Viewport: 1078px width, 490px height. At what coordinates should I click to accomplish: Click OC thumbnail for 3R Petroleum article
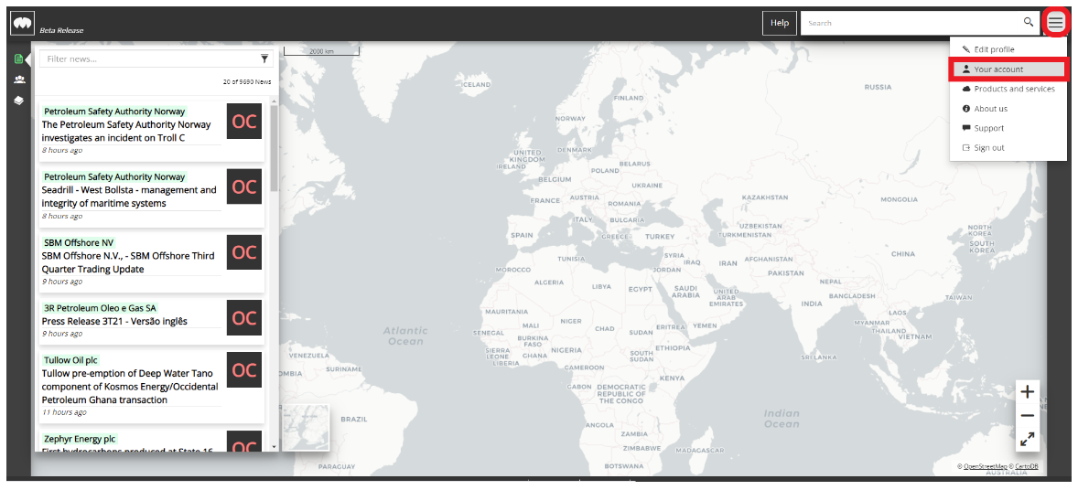click(x=244, y=317)
